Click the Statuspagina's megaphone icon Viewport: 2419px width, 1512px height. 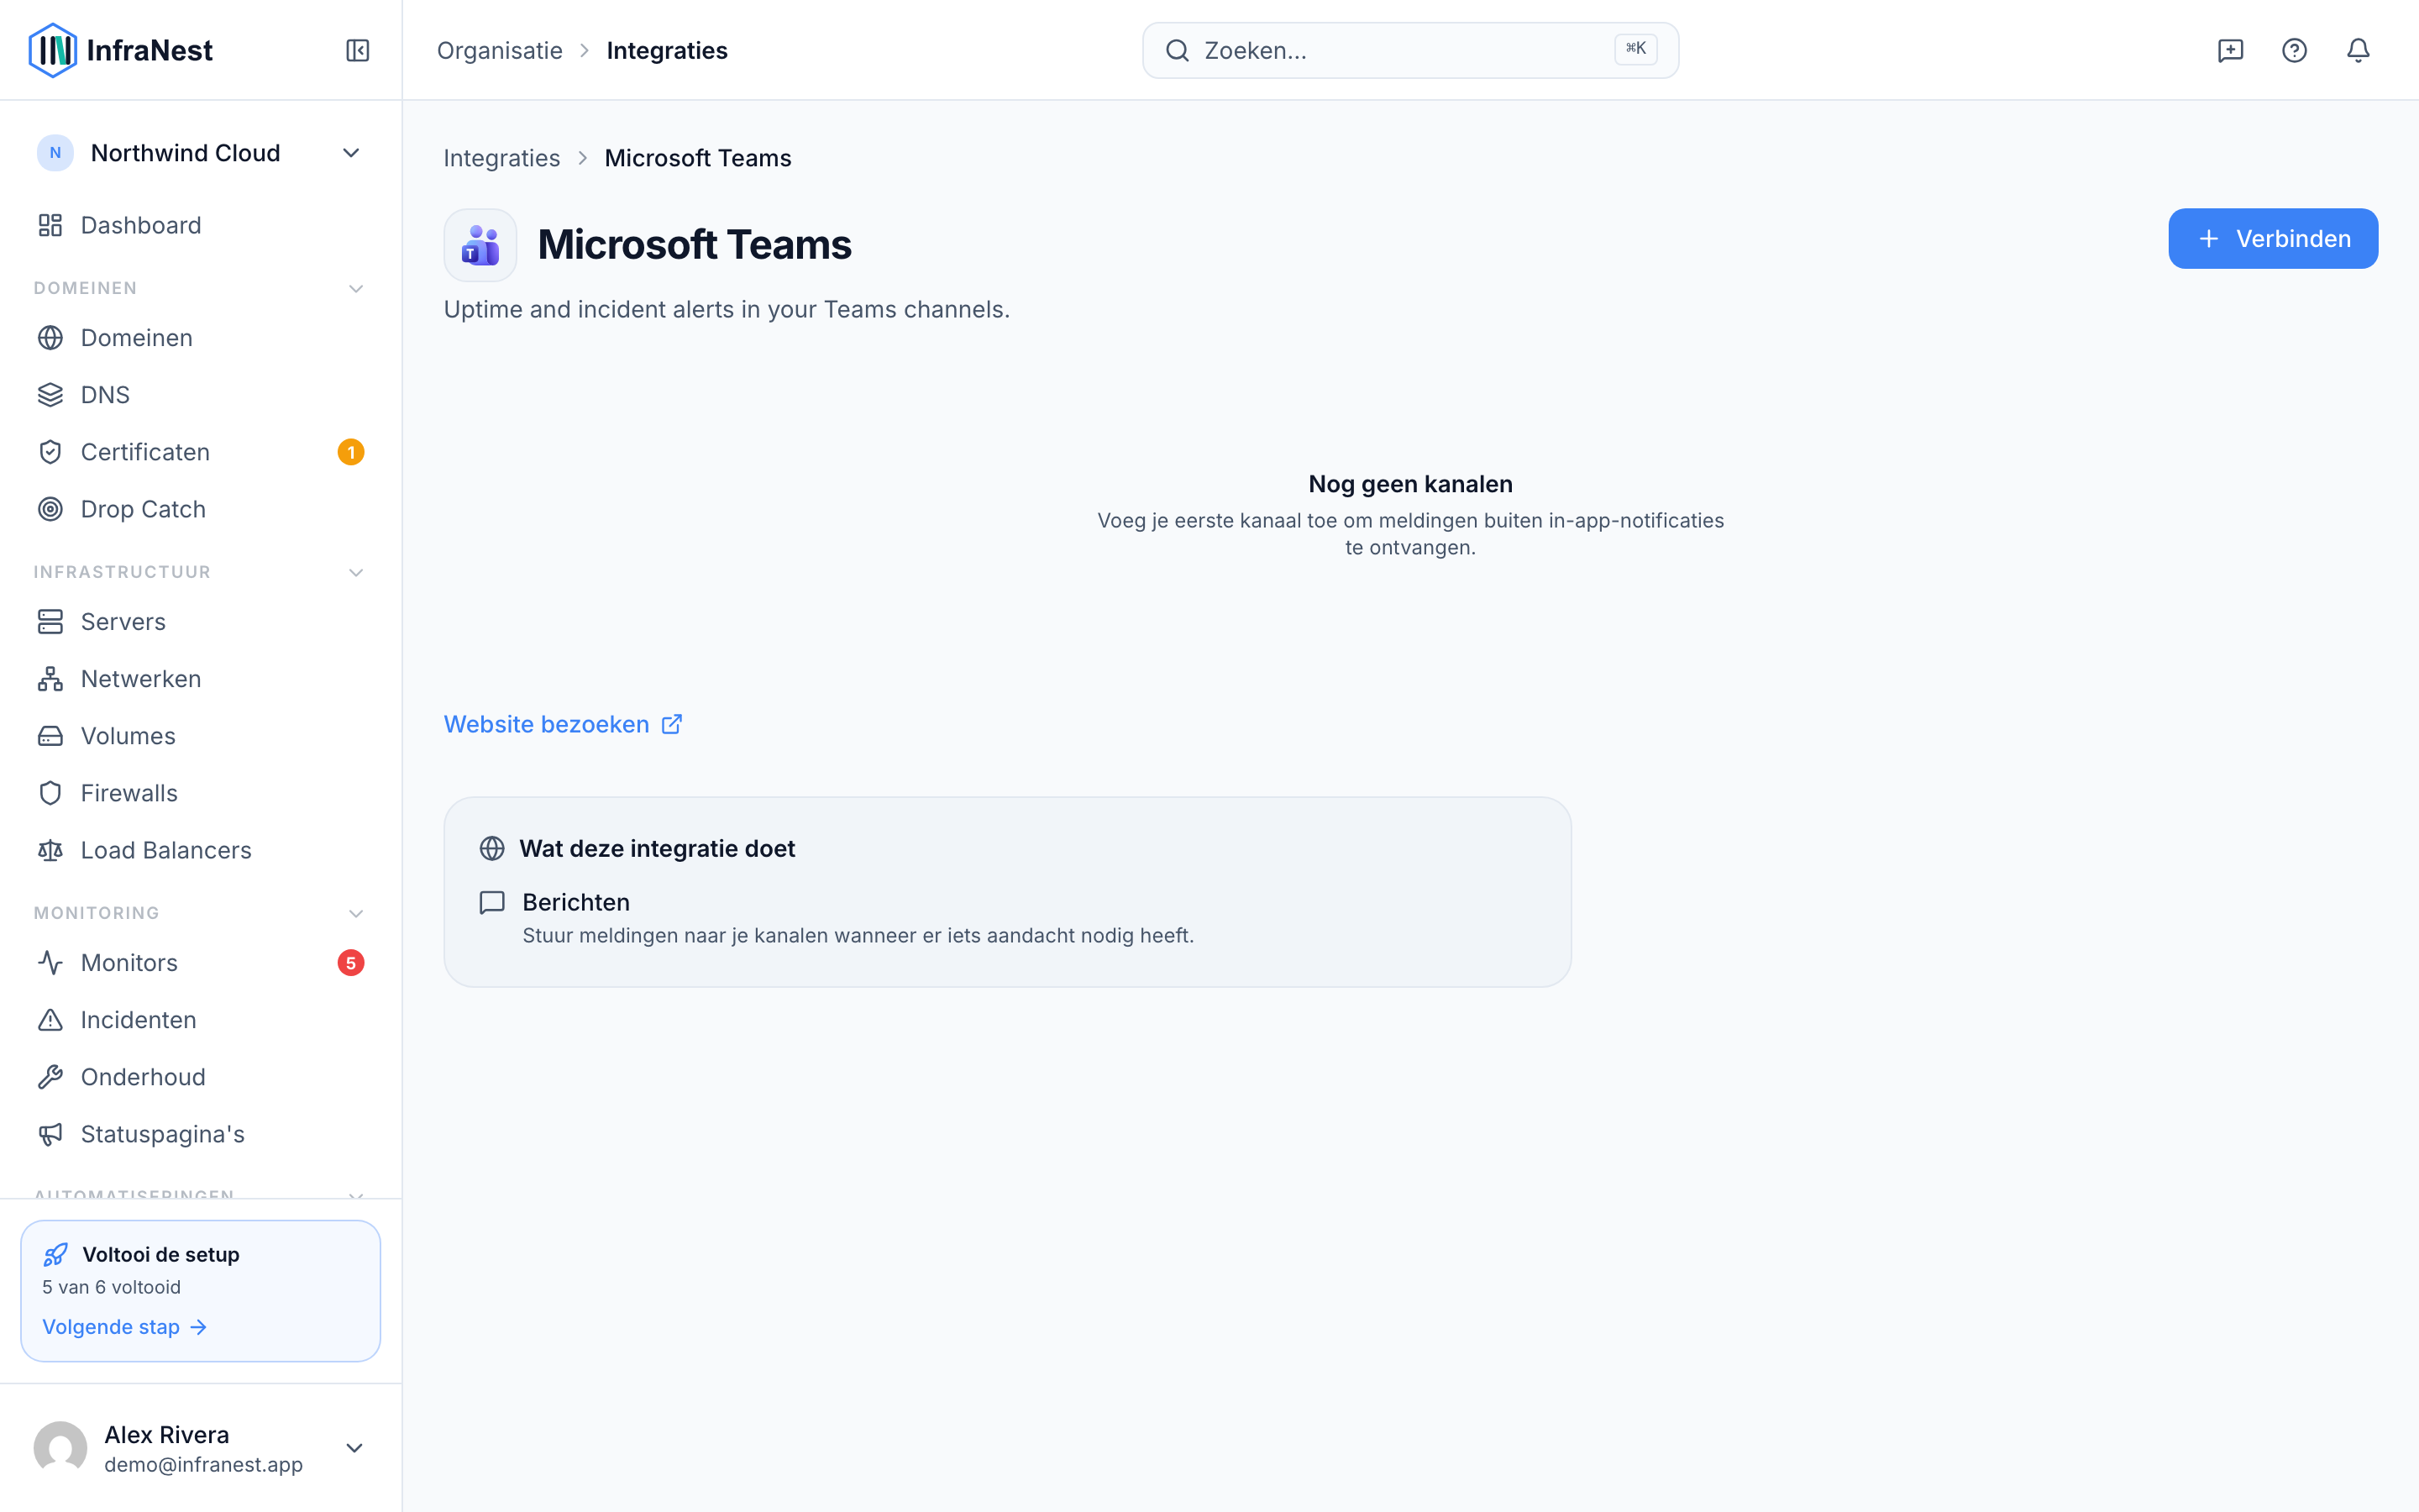pyautogui.click(x=50, y=1134)
